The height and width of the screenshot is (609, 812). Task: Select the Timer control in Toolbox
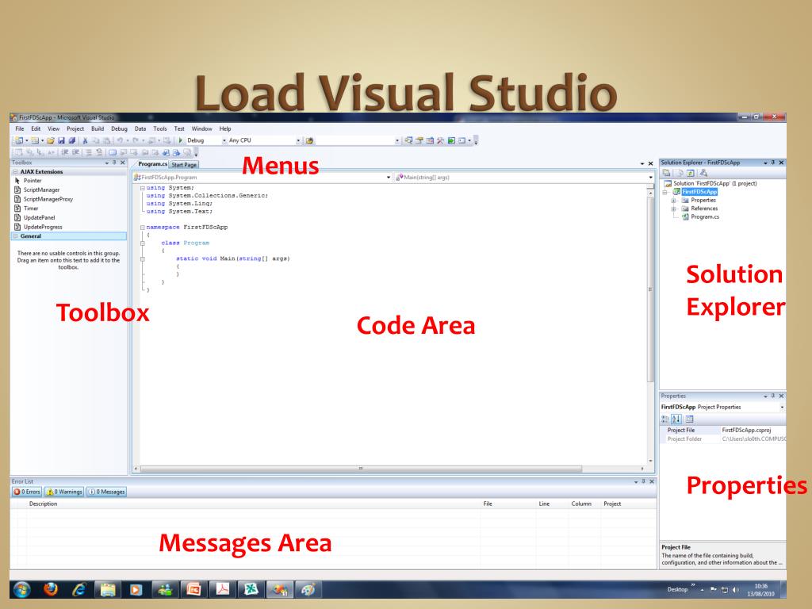[x=31, y=209]
